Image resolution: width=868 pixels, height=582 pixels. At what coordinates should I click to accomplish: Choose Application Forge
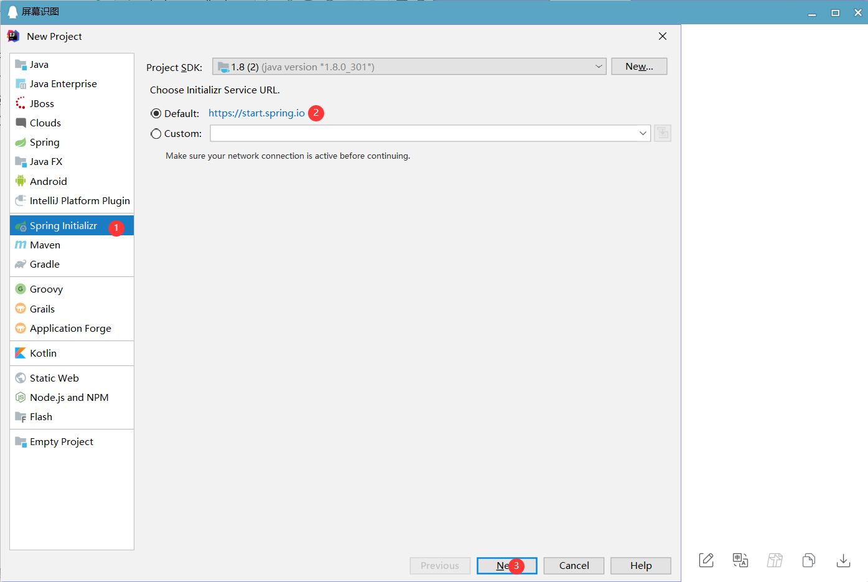pos(72,328)
